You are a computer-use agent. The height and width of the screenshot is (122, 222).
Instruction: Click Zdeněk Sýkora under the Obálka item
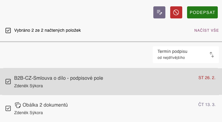[x=29, y=113]
